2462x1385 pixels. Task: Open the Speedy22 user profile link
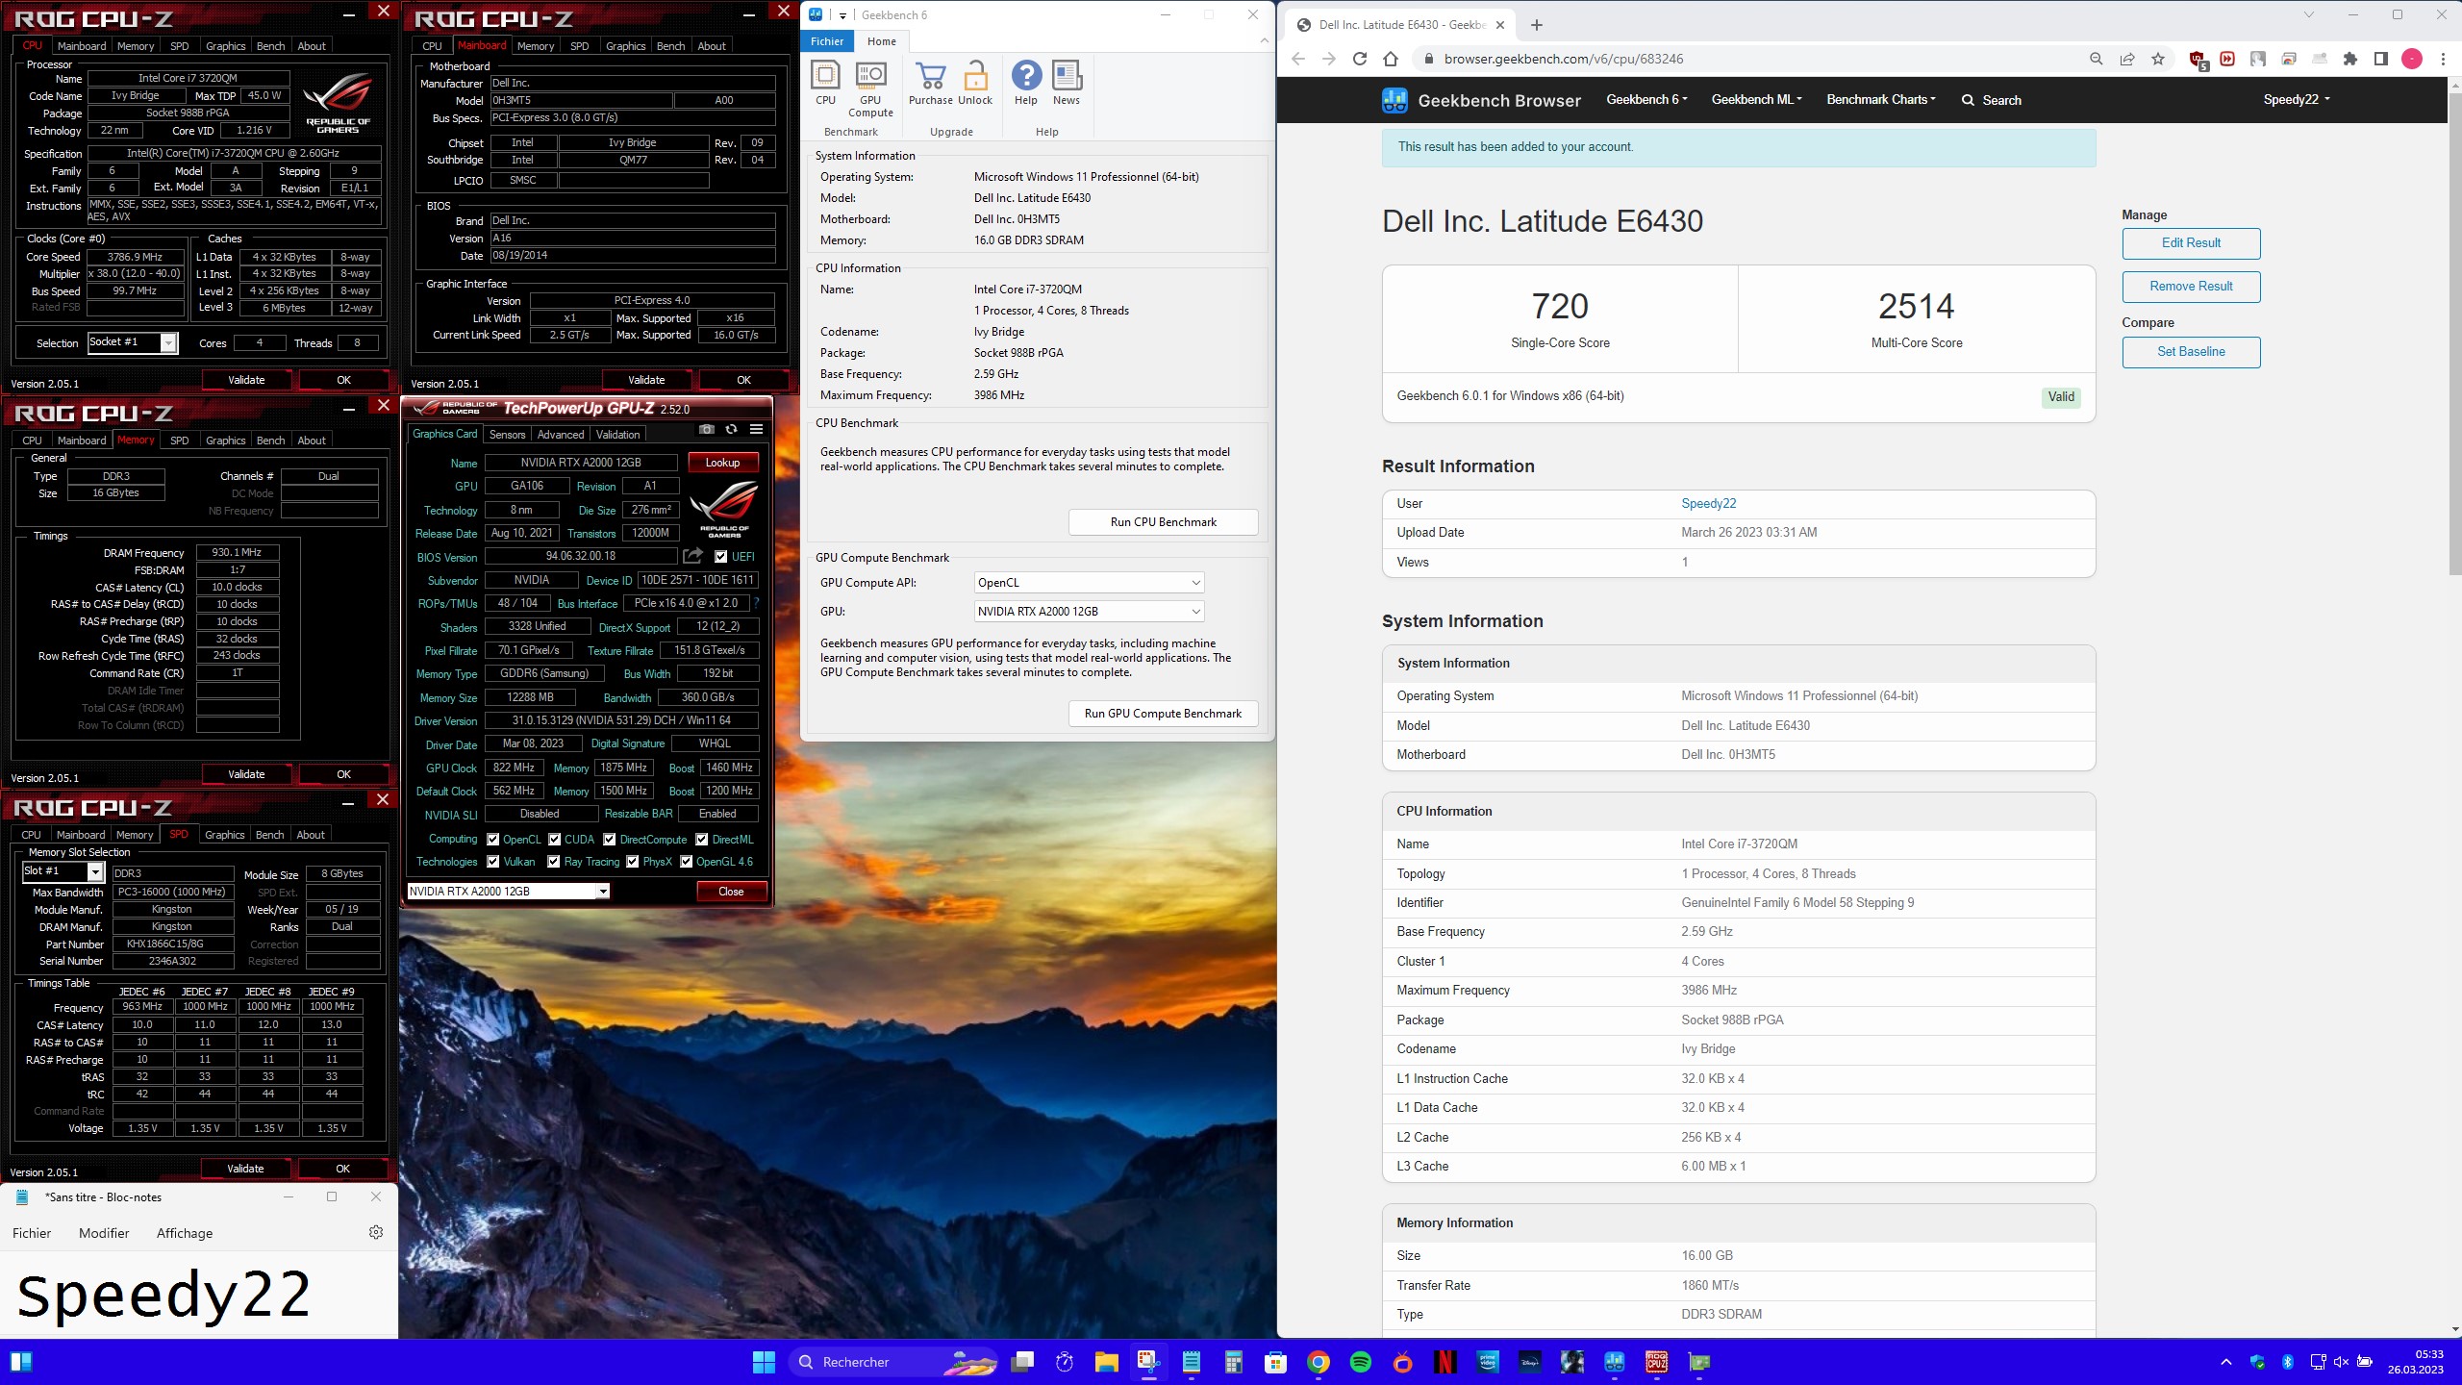click(1708, 504)
